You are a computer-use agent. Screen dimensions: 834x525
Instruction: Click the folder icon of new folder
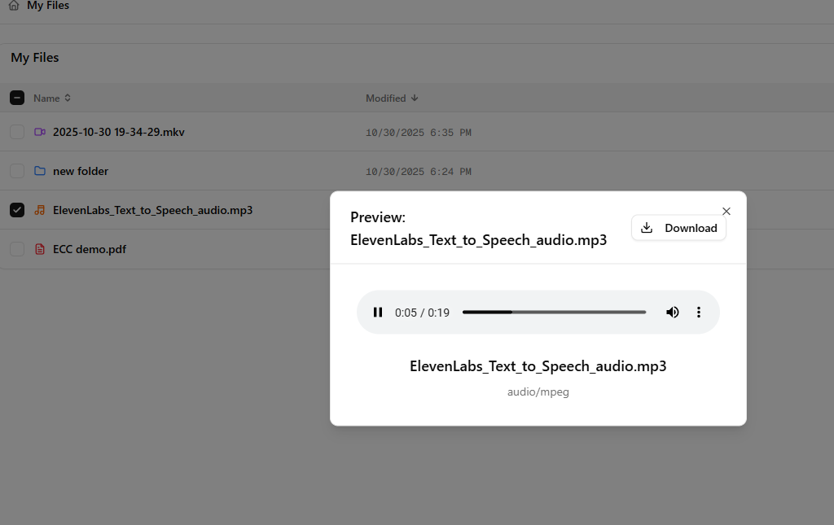(40, 171)
